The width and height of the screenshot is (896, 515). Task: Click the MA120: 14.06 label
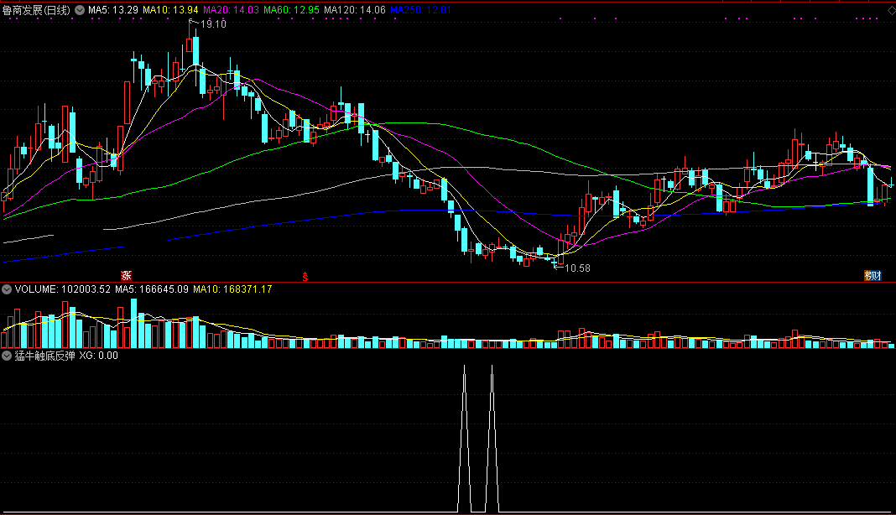pos(355,10)
